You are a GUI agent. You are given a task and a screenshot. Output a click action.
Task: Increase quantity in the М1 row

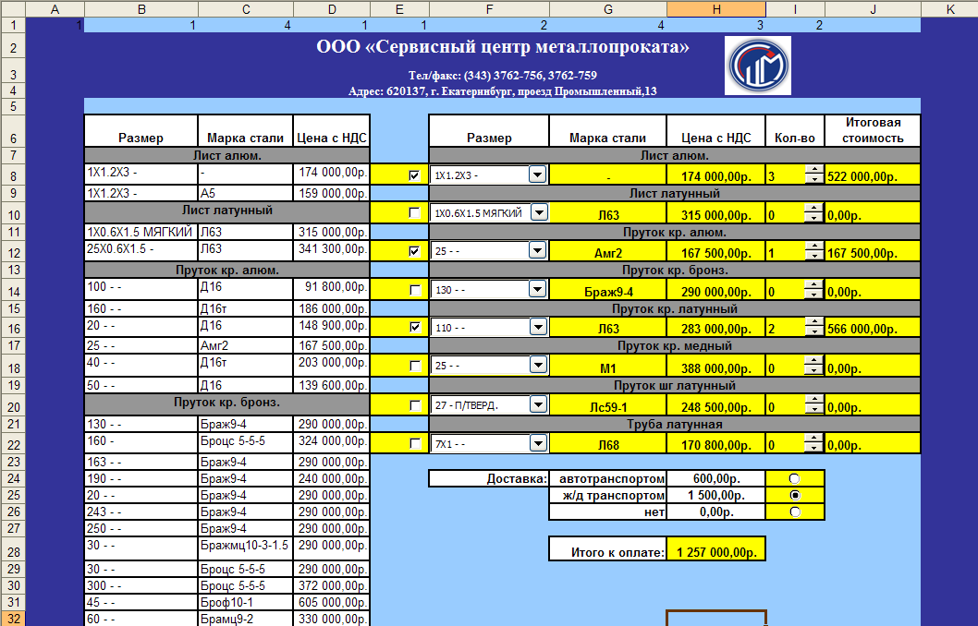coord(813,361)
